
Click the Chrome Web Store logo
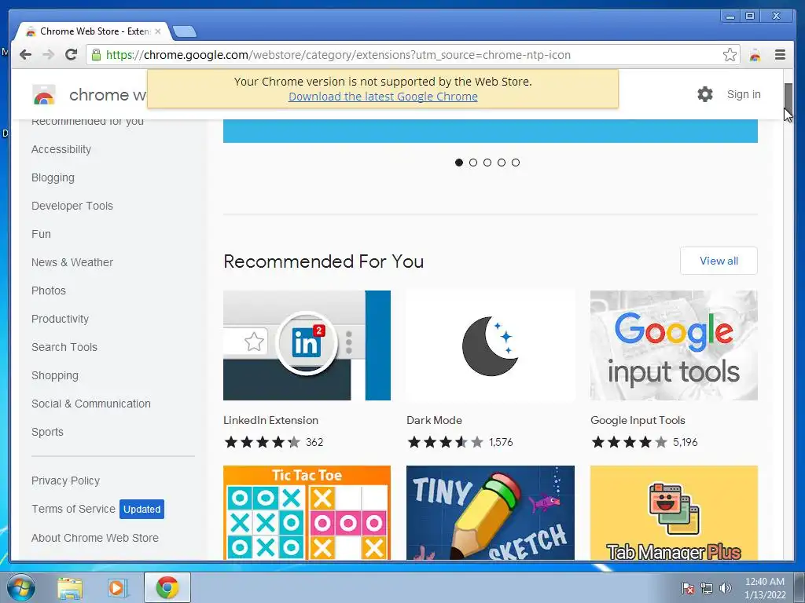tap(44, 95)
